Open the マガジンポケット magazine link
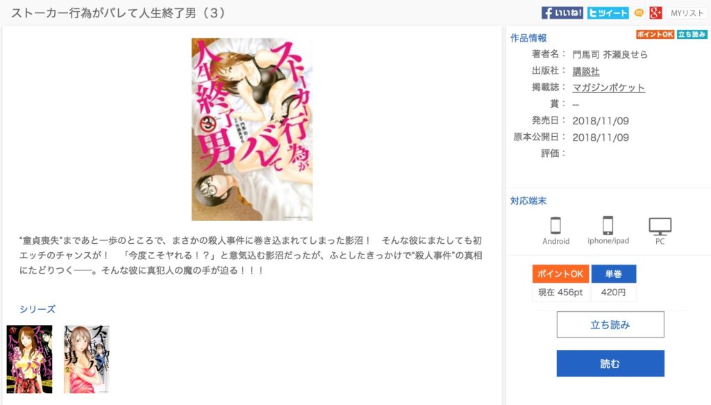This screenshot has height=405, width=711. click(x=608, y=88)
